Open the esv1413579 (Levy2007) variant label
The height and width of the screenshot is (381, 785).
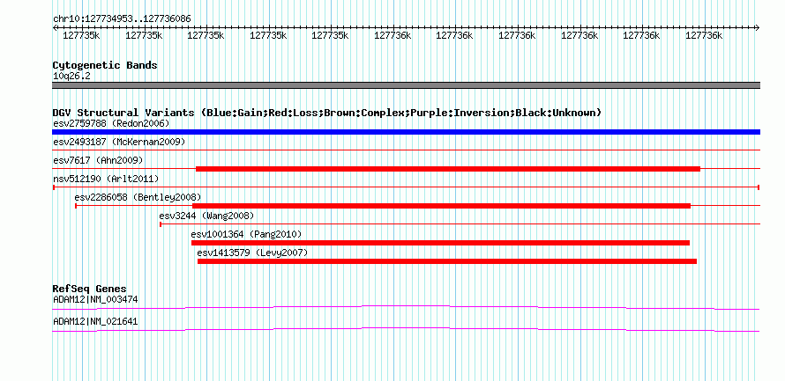tap(252, 253)
